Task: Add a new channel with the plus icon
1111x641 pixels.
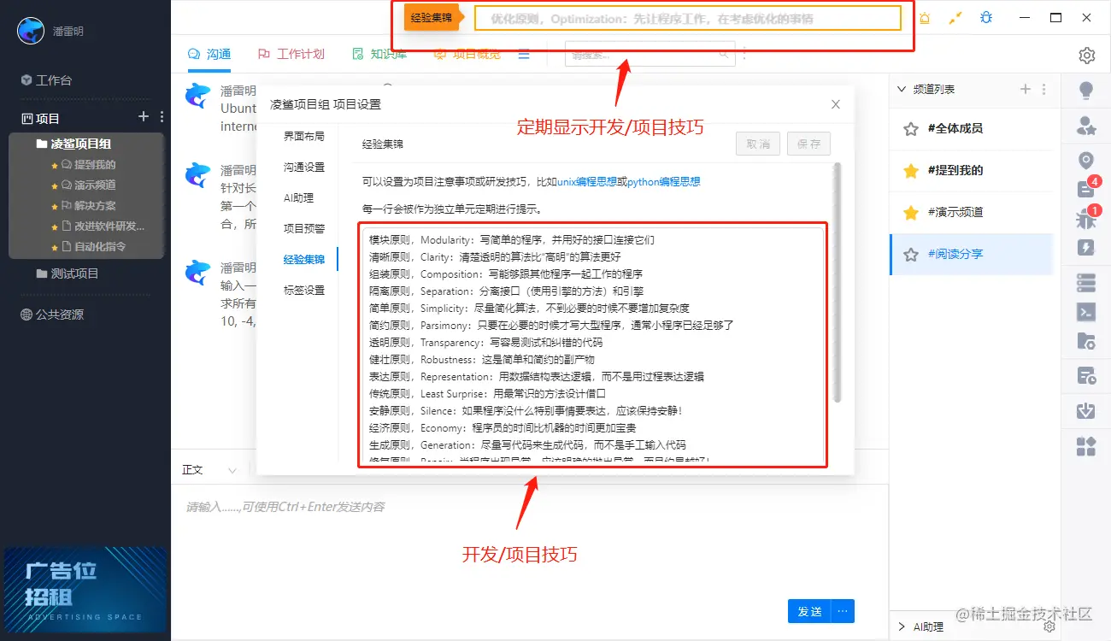Action: (x=1026, y=90)
